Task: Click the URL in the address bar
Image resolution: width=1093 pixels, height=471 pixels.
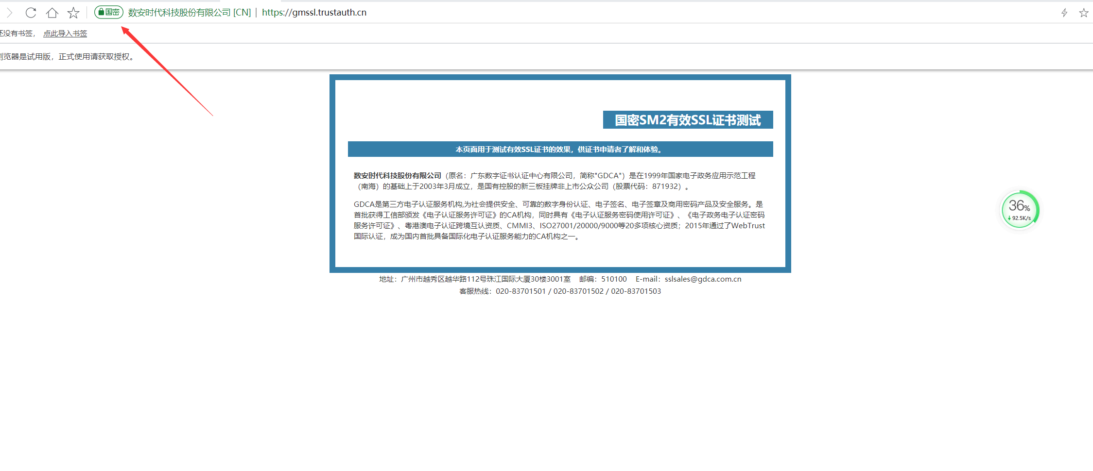Action: 314,12
